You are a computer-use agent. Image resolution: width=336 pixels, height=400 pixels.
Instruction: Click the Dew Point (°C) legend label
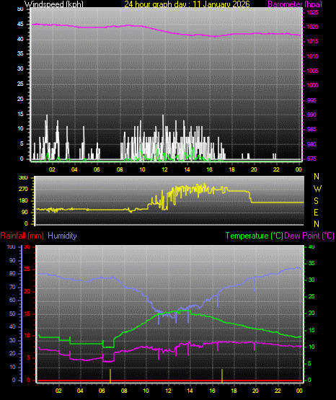(x=309, y=236)
